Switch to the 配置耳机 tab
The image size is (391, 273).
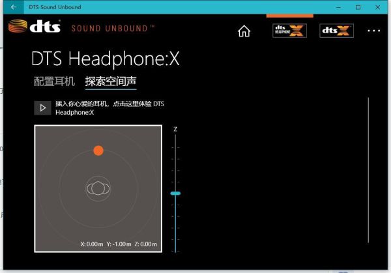click(x=53, y=81)
